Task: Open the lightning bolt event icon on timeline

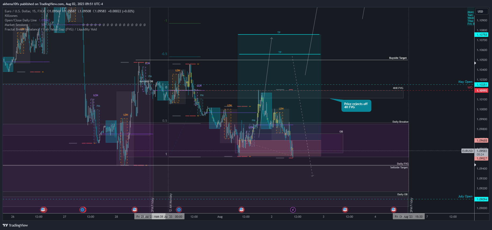Action: pos(293,210)
